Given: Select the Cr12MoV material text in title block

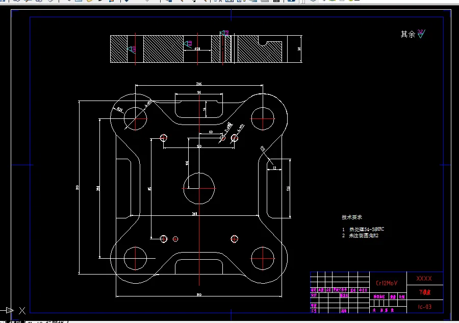Looking at the screenshot, I should click(x=387, y=283).
